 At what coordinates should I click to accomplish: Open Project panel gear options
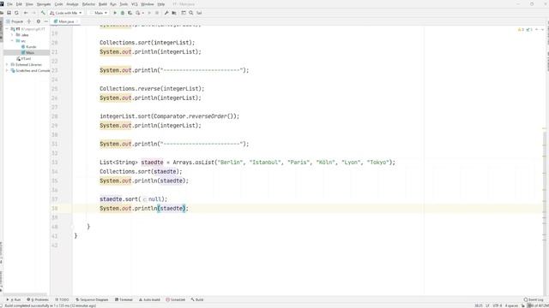(x=39, y=21)
